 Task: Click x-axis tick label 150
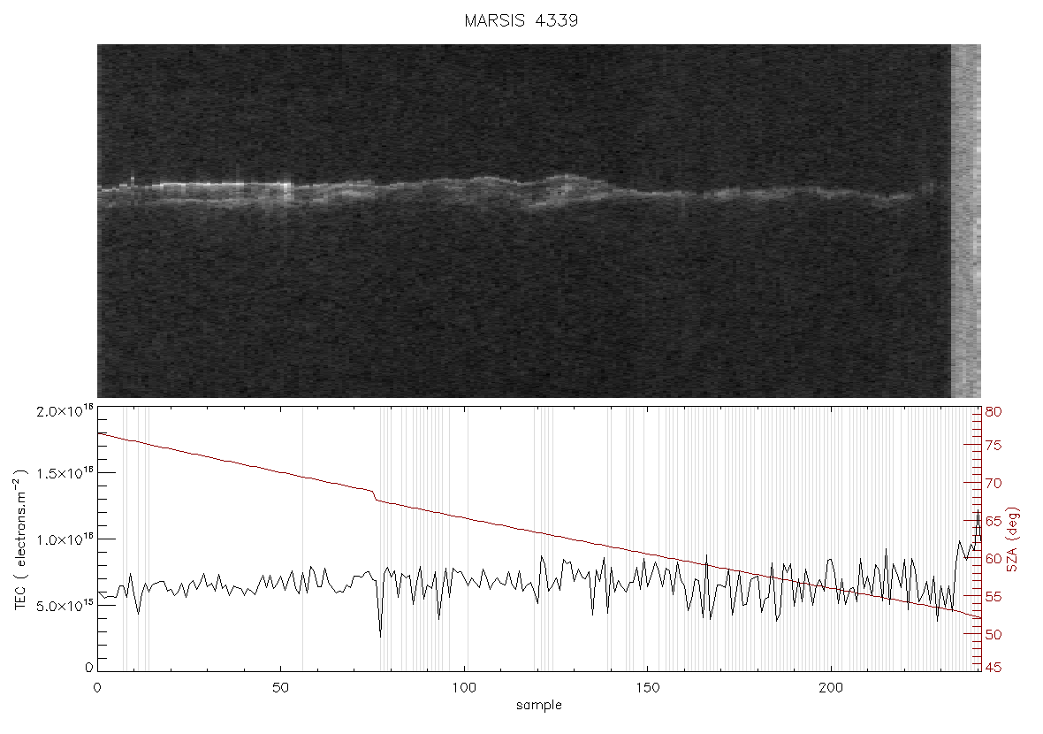647,687
